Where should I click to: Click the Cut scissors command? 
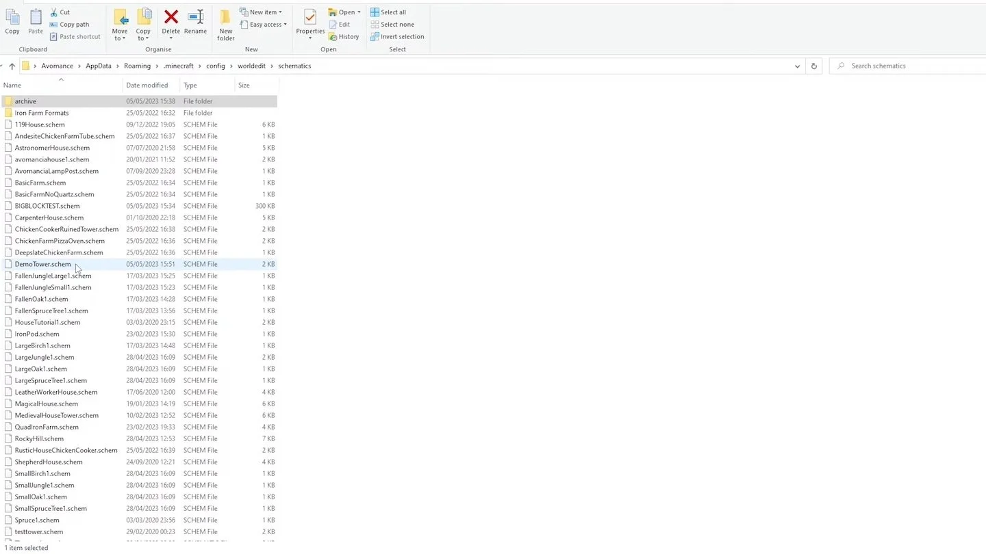point(60,12)
